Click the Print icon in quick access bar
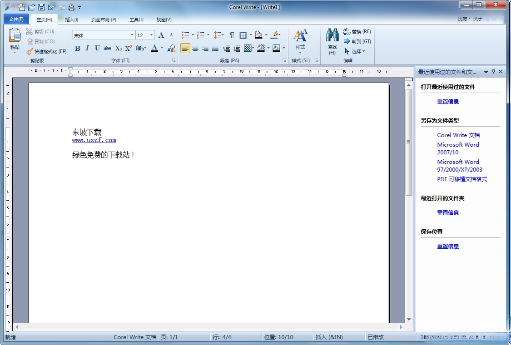This screenshot has width=511, height=345. click(x=71, y=7)
